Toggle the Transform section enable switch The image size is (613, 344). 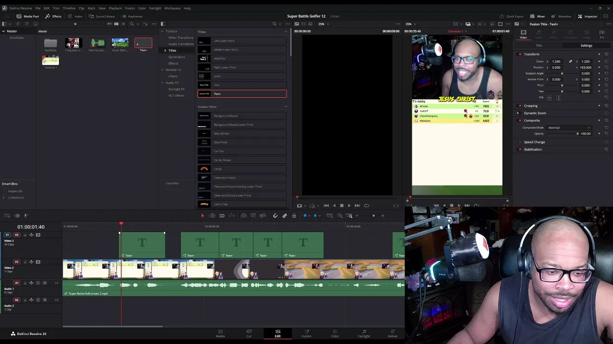click(x=520, y=54)
